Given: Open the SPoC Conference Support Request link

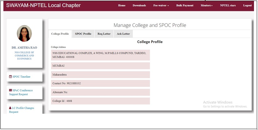Looking at the screenshot, I should (x=21, y=92).
